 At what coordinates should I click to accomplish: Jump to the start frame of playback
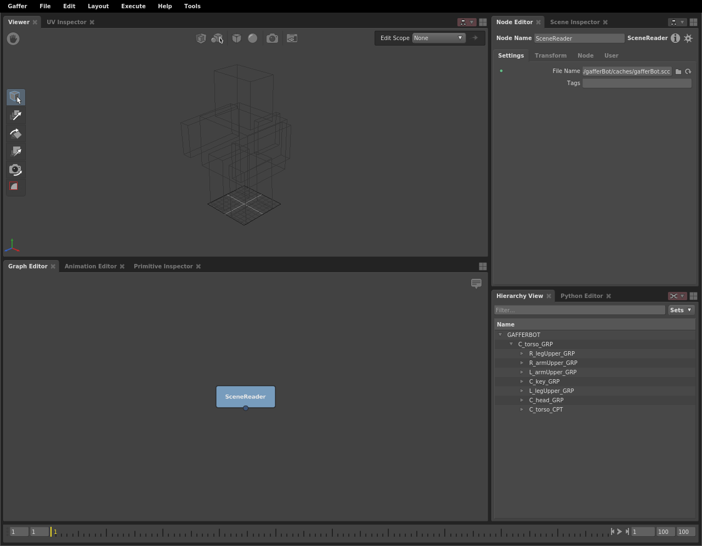[613, 532]
